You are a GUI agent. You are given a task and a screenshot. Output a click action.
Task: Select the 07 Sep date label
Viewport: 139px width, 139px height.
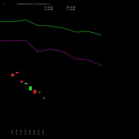tap(43, 132)
